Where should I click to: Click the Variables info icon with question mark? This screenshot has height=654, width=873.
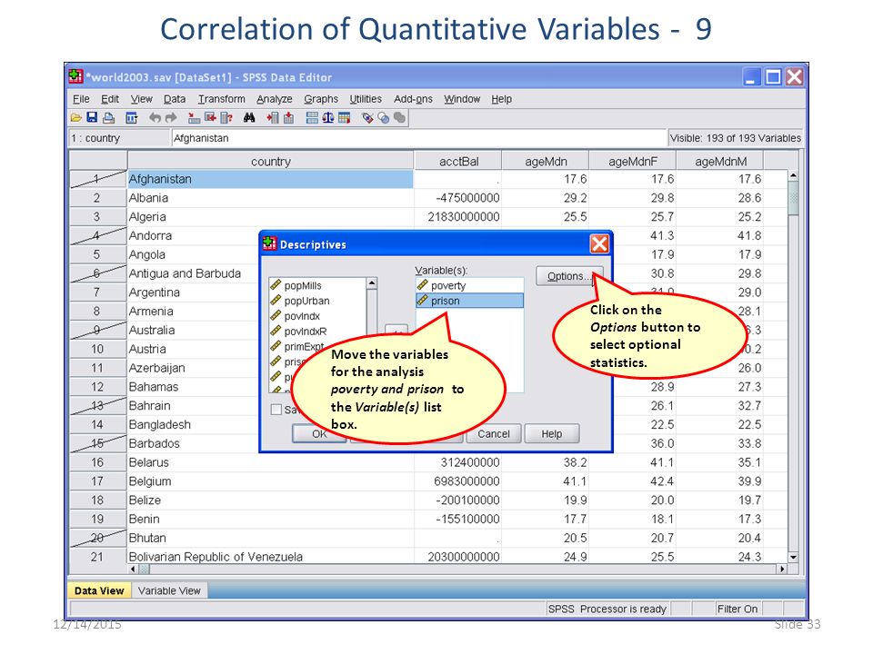click(x=226, y=118)
